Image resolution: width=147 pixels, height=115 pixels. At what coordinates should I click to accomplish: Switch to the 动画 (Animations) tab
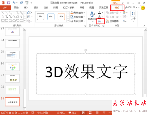click(56, 8)
